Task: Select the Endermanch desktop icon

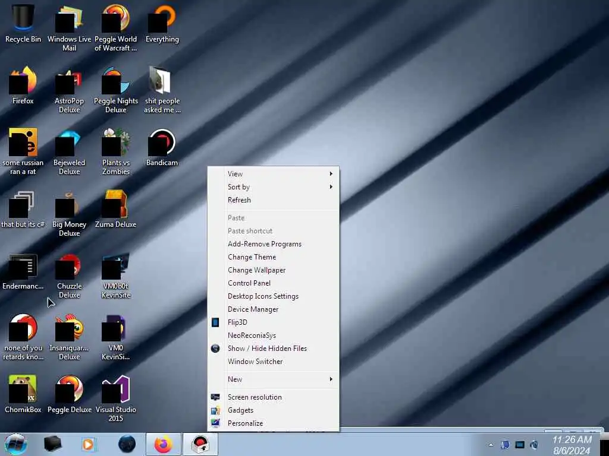Action: point(23,271)
